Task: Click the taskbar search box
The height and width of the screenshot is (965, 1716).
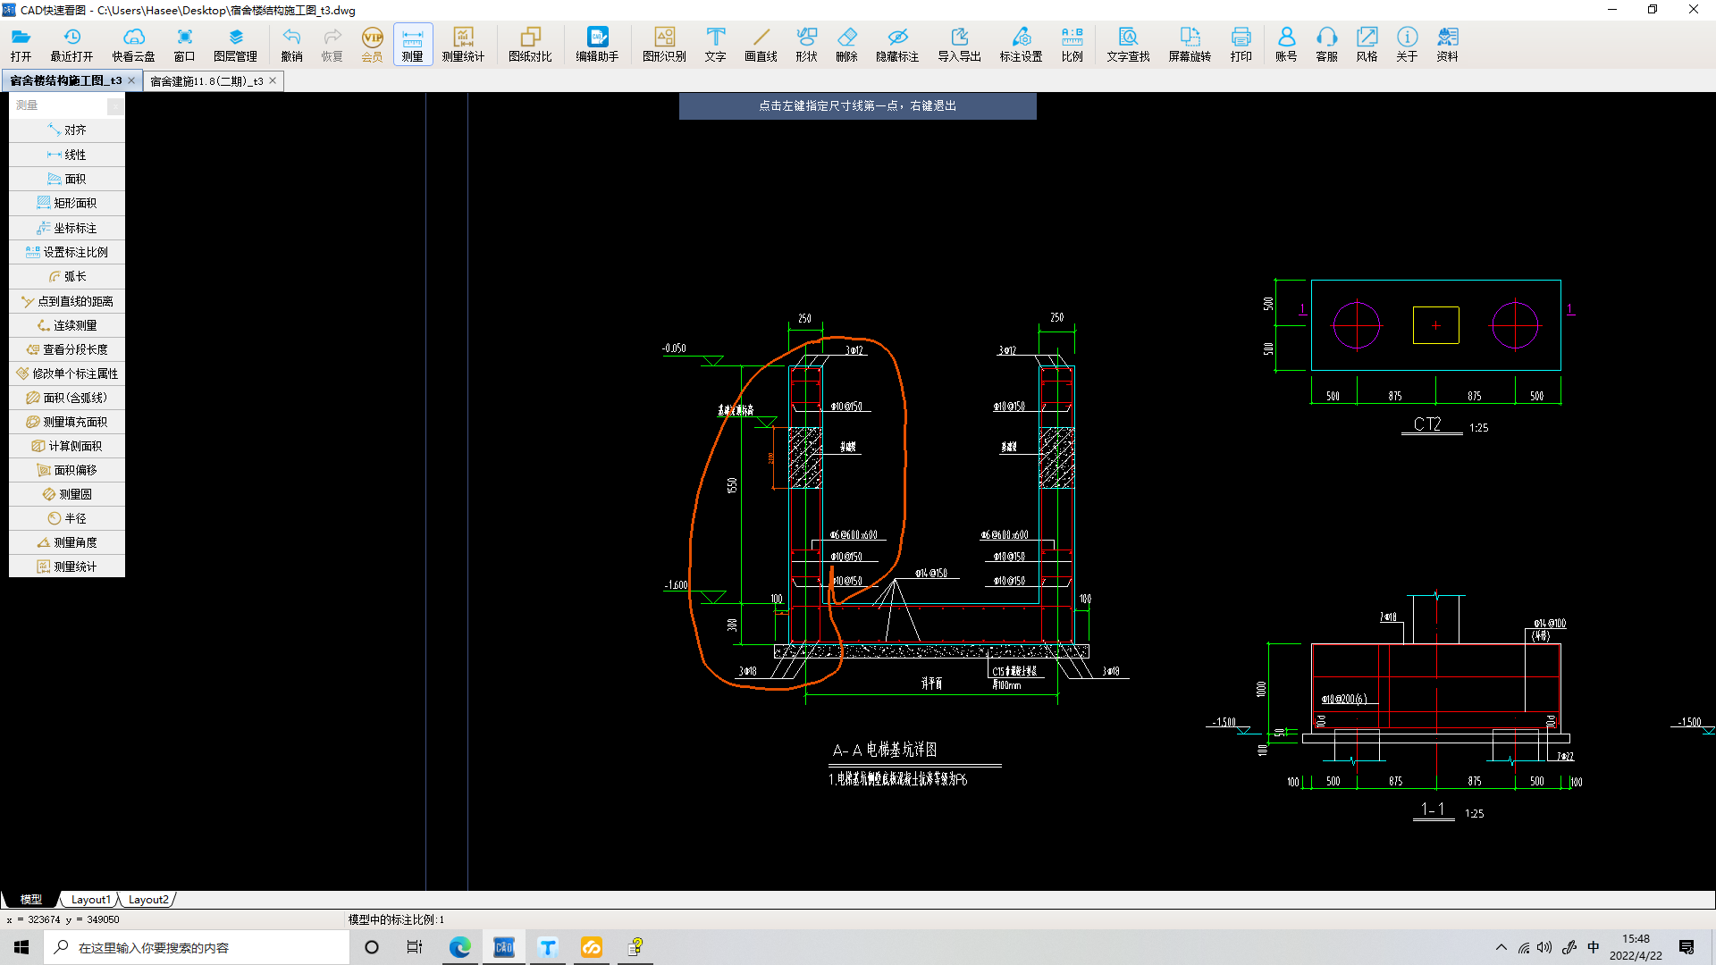Action: 197,947
